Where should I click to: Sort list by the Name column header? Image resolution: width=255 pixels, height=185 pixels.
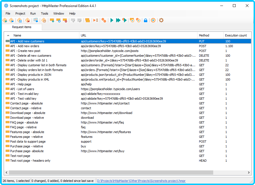pos(17,35)
